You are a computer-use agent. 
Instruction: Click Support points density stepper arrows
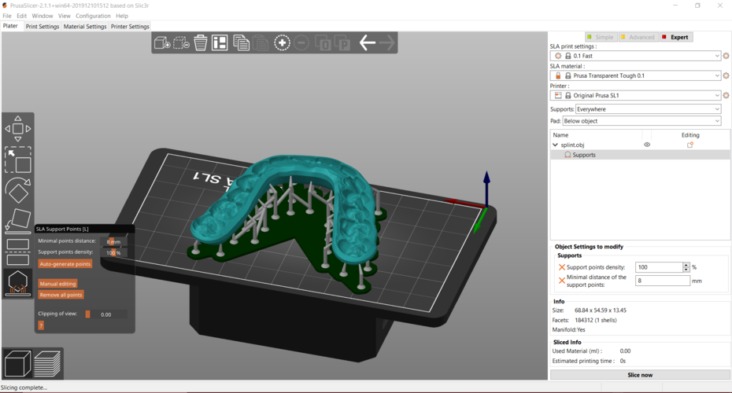[686, 267]
